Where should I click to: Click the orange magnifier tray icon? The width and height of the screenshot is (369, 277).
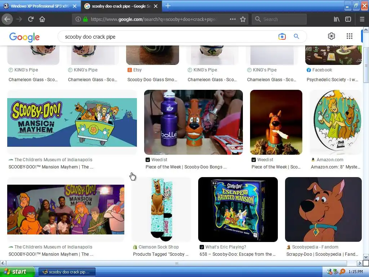coord(342,272)
